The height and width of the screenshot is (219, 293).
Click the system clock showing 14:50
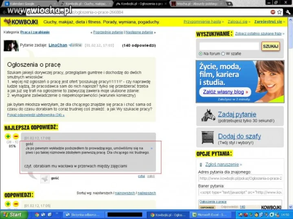click(x=285, y=215)
